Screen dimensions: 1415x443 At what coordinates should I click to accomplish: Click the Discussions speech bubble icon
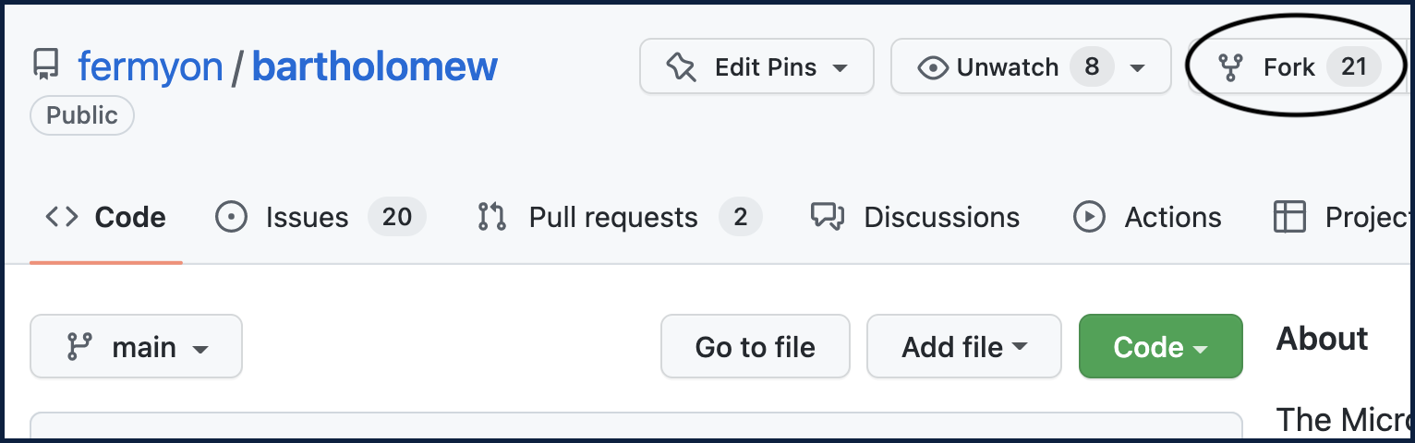pyautogui.click(x=827, y=217)
